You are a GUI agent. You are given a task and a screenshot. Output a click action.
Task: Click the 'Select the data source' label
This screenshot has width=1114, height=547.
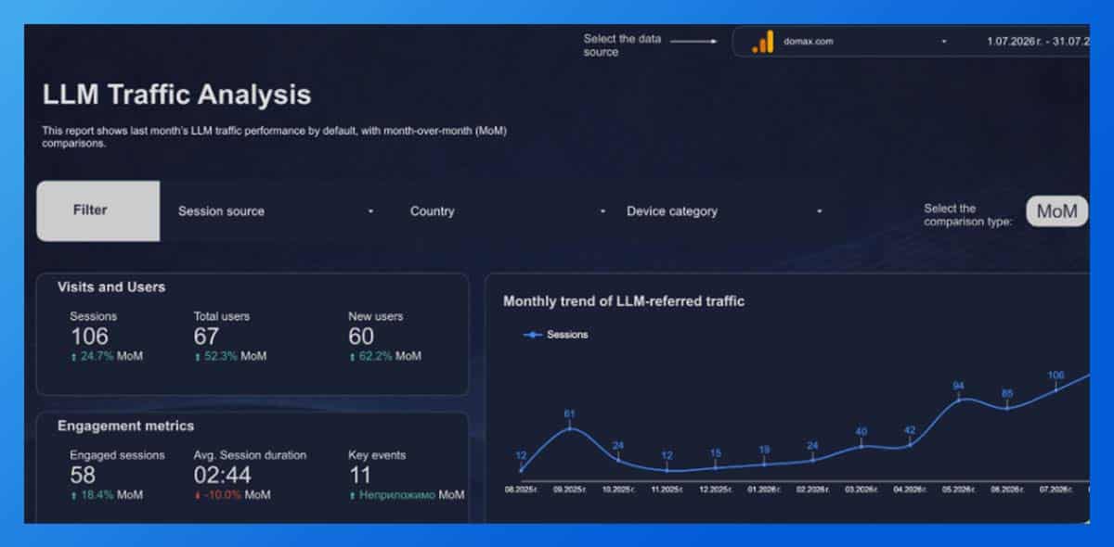click(x=622, y=45)
